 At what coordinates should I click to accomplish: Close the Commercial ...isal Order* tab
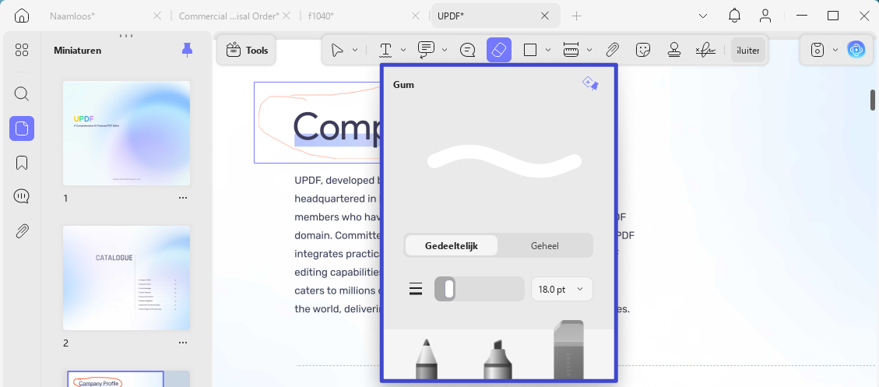(287, 16)
